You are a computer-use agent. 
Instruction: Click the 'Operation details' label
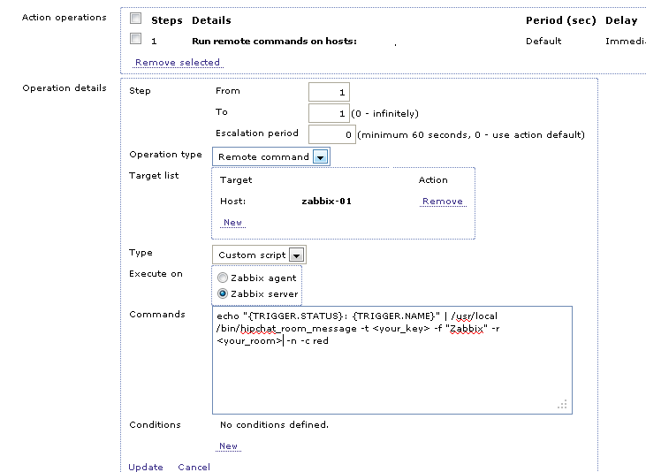65,88
